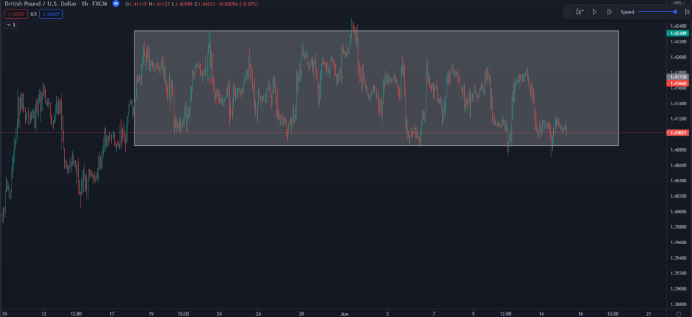Click the blue replay mode rewind badge
This screenshot has width=692, height=317.
[x=116, y=4]
